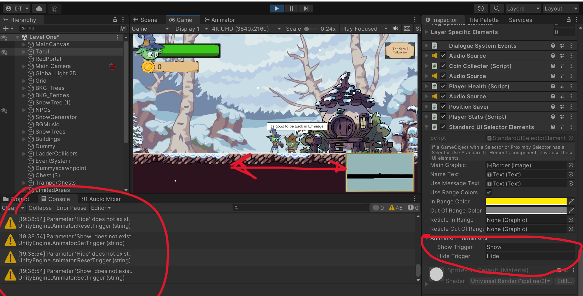The image size is (583, 296).
Task: Open the Editor console dropdown button
Action: [101, 208]
